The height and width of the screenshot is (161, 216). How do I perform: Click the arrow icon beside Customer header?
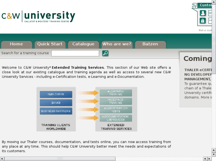194,5
